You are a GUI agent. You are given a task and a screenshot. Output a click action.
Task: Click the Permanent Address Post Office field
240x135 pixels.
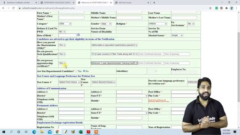tap(178, 109)
